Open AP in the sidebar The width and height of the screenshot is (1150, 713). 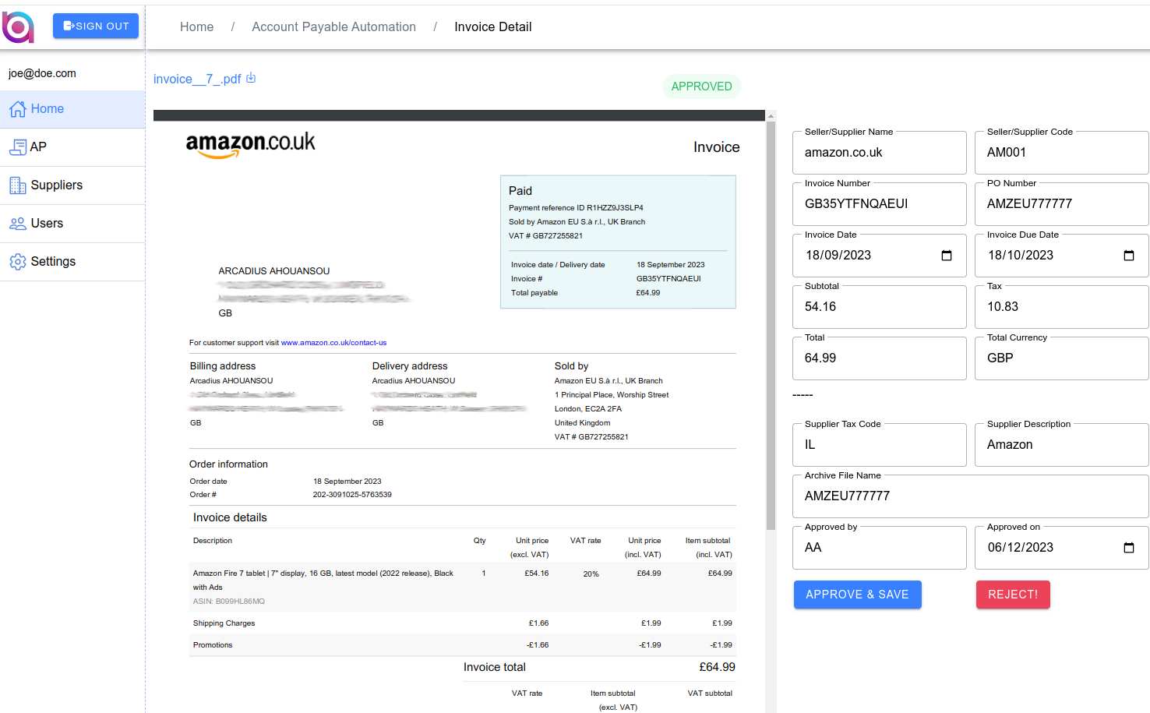click(x=72, y=147)
